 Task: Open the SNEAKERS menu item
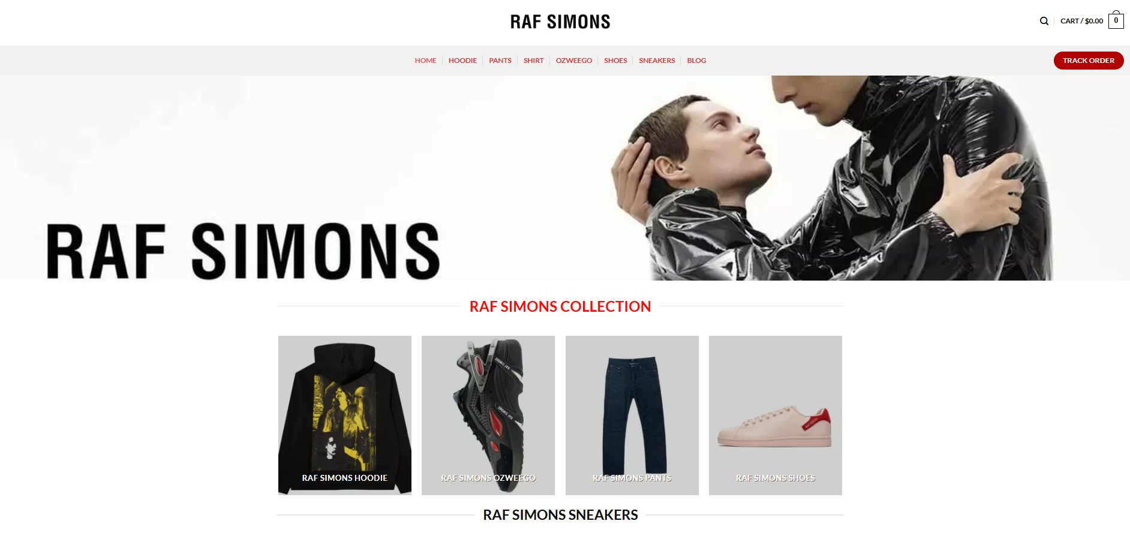click(657, 61)
